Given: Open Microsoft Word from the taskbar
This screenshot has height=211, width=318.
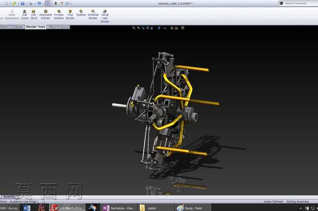Looking at the screenshot, I should click(x=26, y=208).
